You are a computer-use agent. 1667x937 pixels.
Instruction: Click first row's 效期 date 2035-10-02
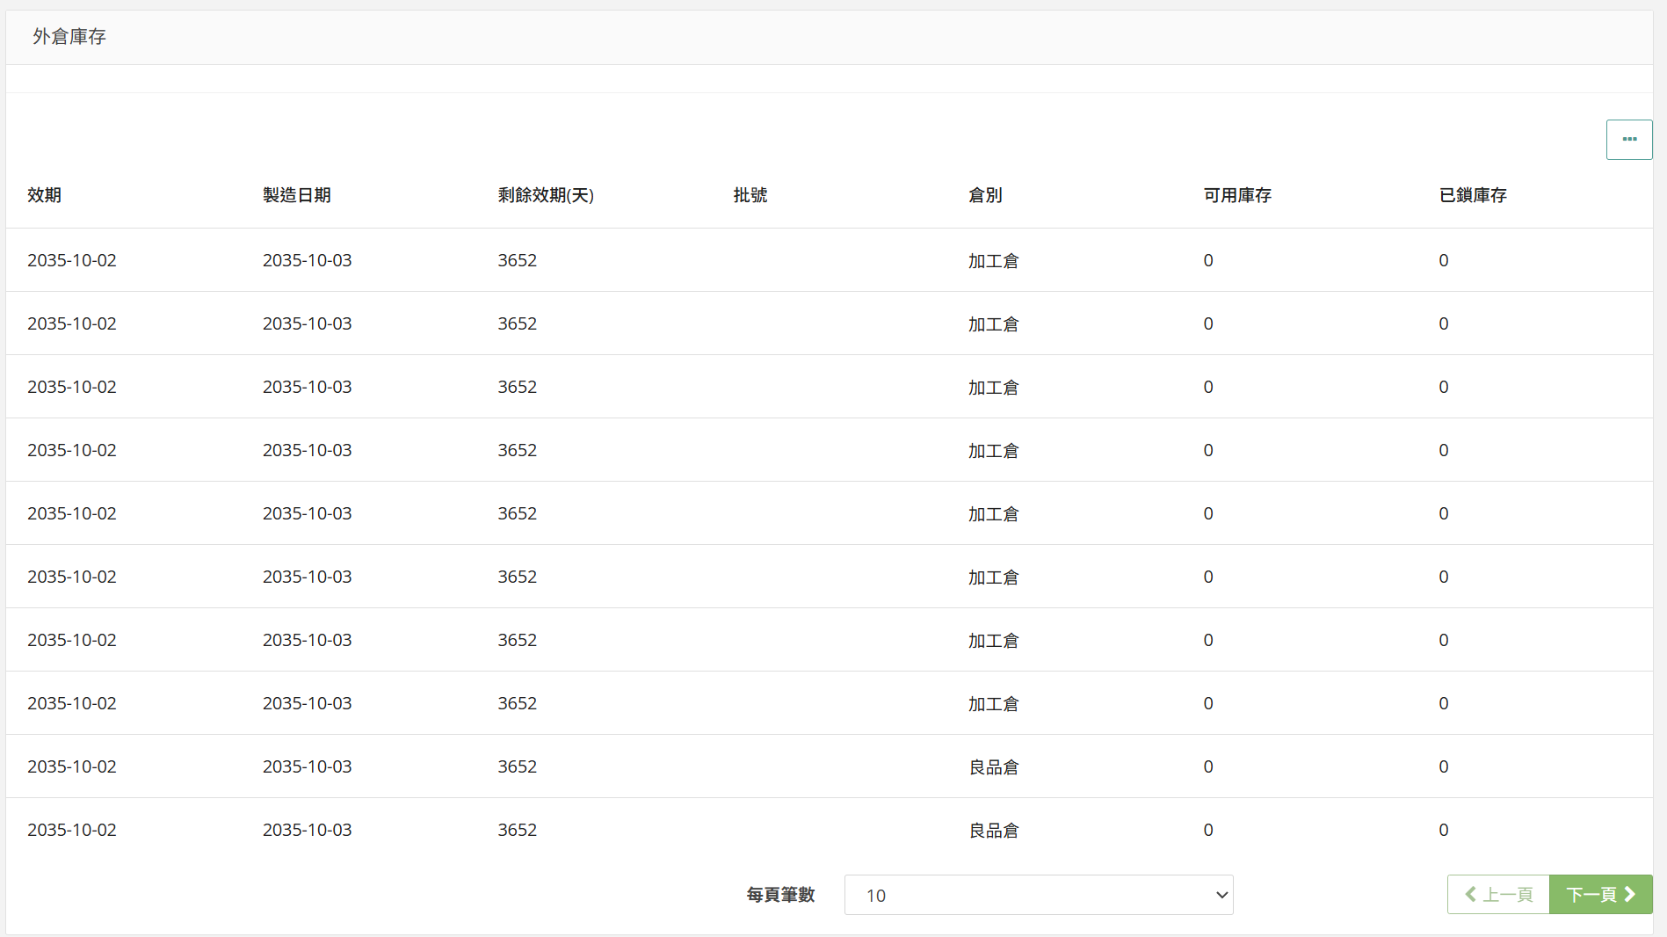click(x=72, y=261)
